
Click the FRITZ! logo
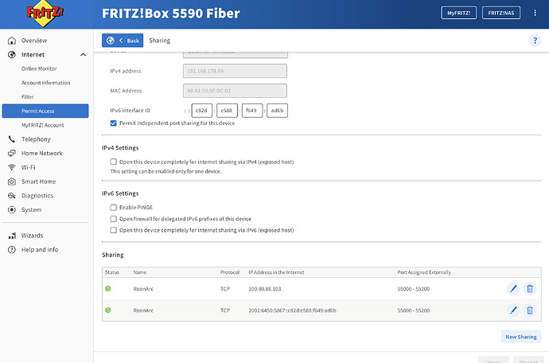pyautogui.click(x=45, y=14)
